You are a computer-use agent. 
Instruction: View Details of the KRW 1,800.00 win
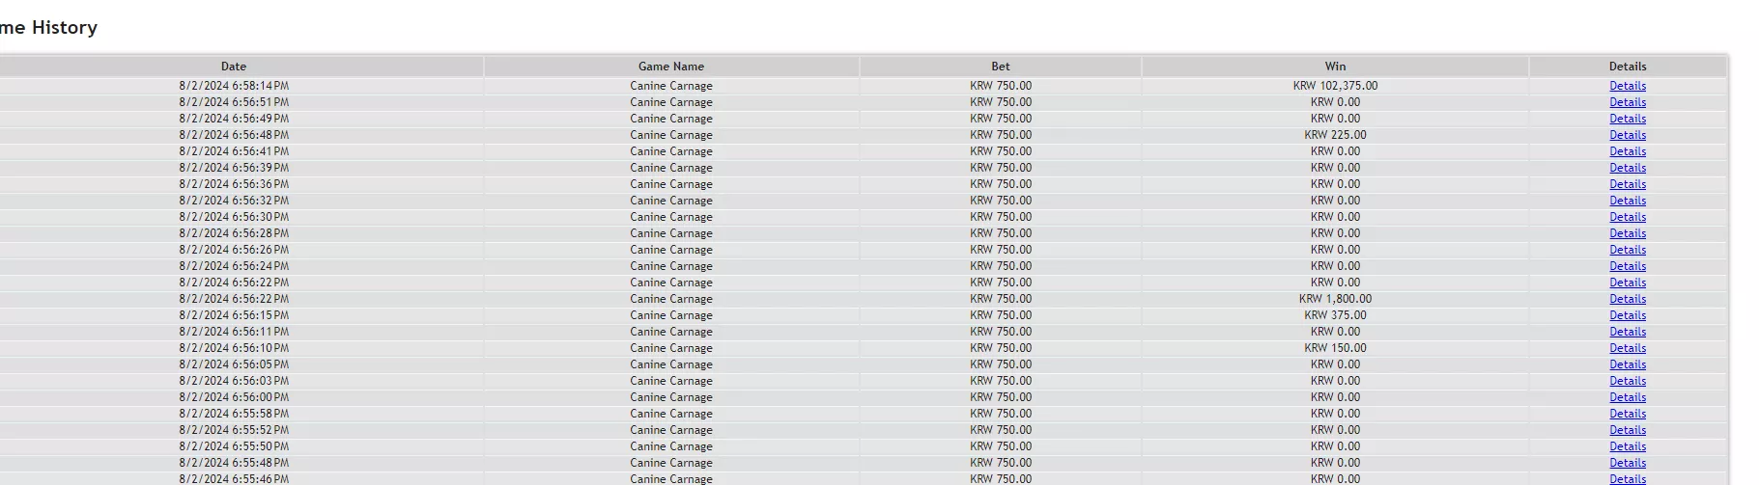click(1627, 299)
